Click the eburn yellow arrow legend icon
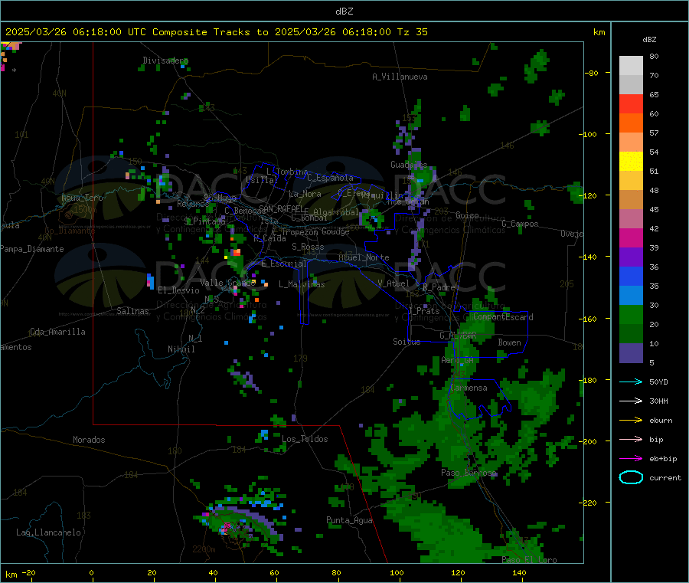 pos(631,421)
